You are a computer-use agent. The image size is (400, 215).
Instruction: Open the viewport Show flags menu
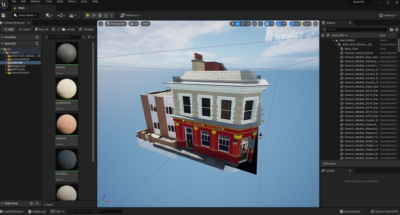click(x=145, y=23)
